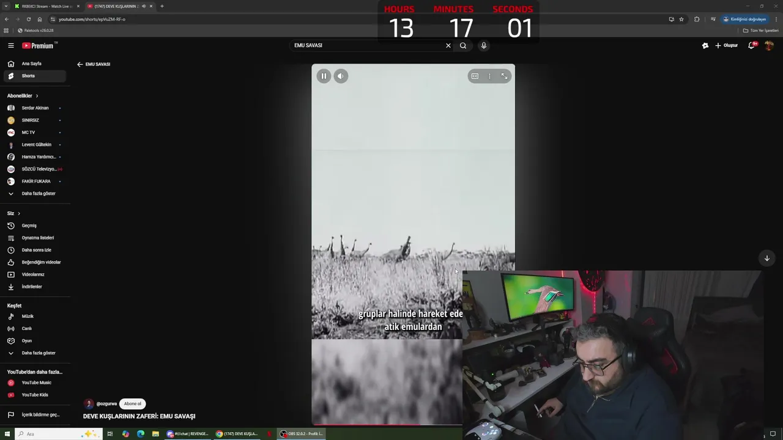Toggle captions on the Short
Screen dimensions: 783x440
[475, 76]
